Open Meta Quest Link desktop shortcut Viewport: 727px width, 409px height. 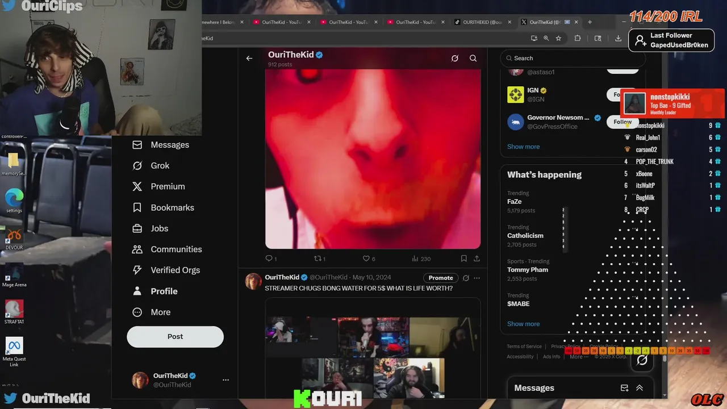[14, 352]
